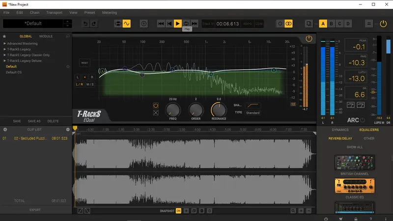Click fade-in icon below waveform
The width and height of the screenshot is (393, 221).
pos(80,211)
